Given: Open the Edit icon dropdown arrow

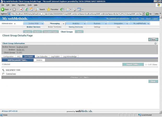Looking at the screenshot, I should (x=83, y=9).
